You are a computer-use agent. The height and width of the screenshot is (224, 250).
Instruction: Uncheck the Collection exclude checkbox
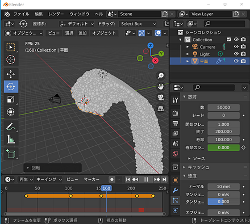[229, 39]
